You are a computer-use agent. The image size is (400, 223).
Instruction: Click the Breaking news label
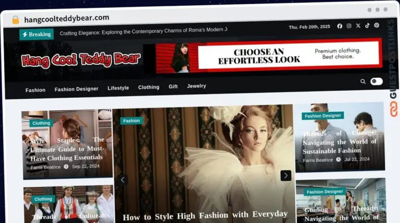point(36,34)
